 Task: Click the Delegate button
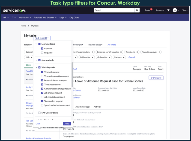tap(156, 78)
